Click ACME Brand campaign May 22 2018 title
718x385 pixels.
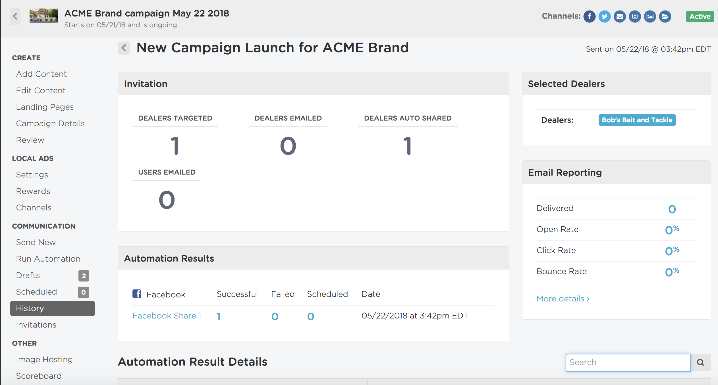[x=147, y=13]
